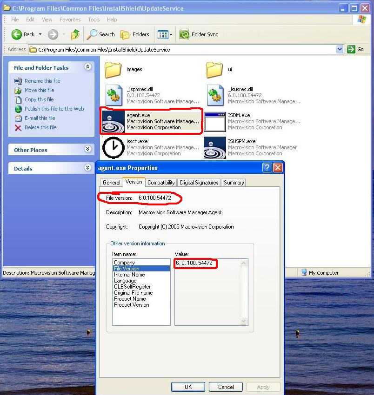This screenshot has width=374, height=395.
Task: Open the Search pane
Action: [100, 34]
